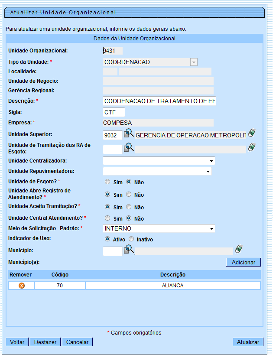The width and height of the screenshot is (276, 361).
Task: Open Meio de Solicitação Padrão dropdown
Action: pos(159,228)
